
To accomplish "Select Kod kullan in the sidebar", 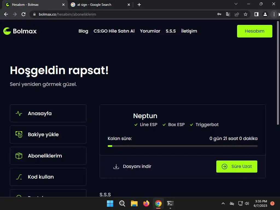I will click(x=48, y=177).
